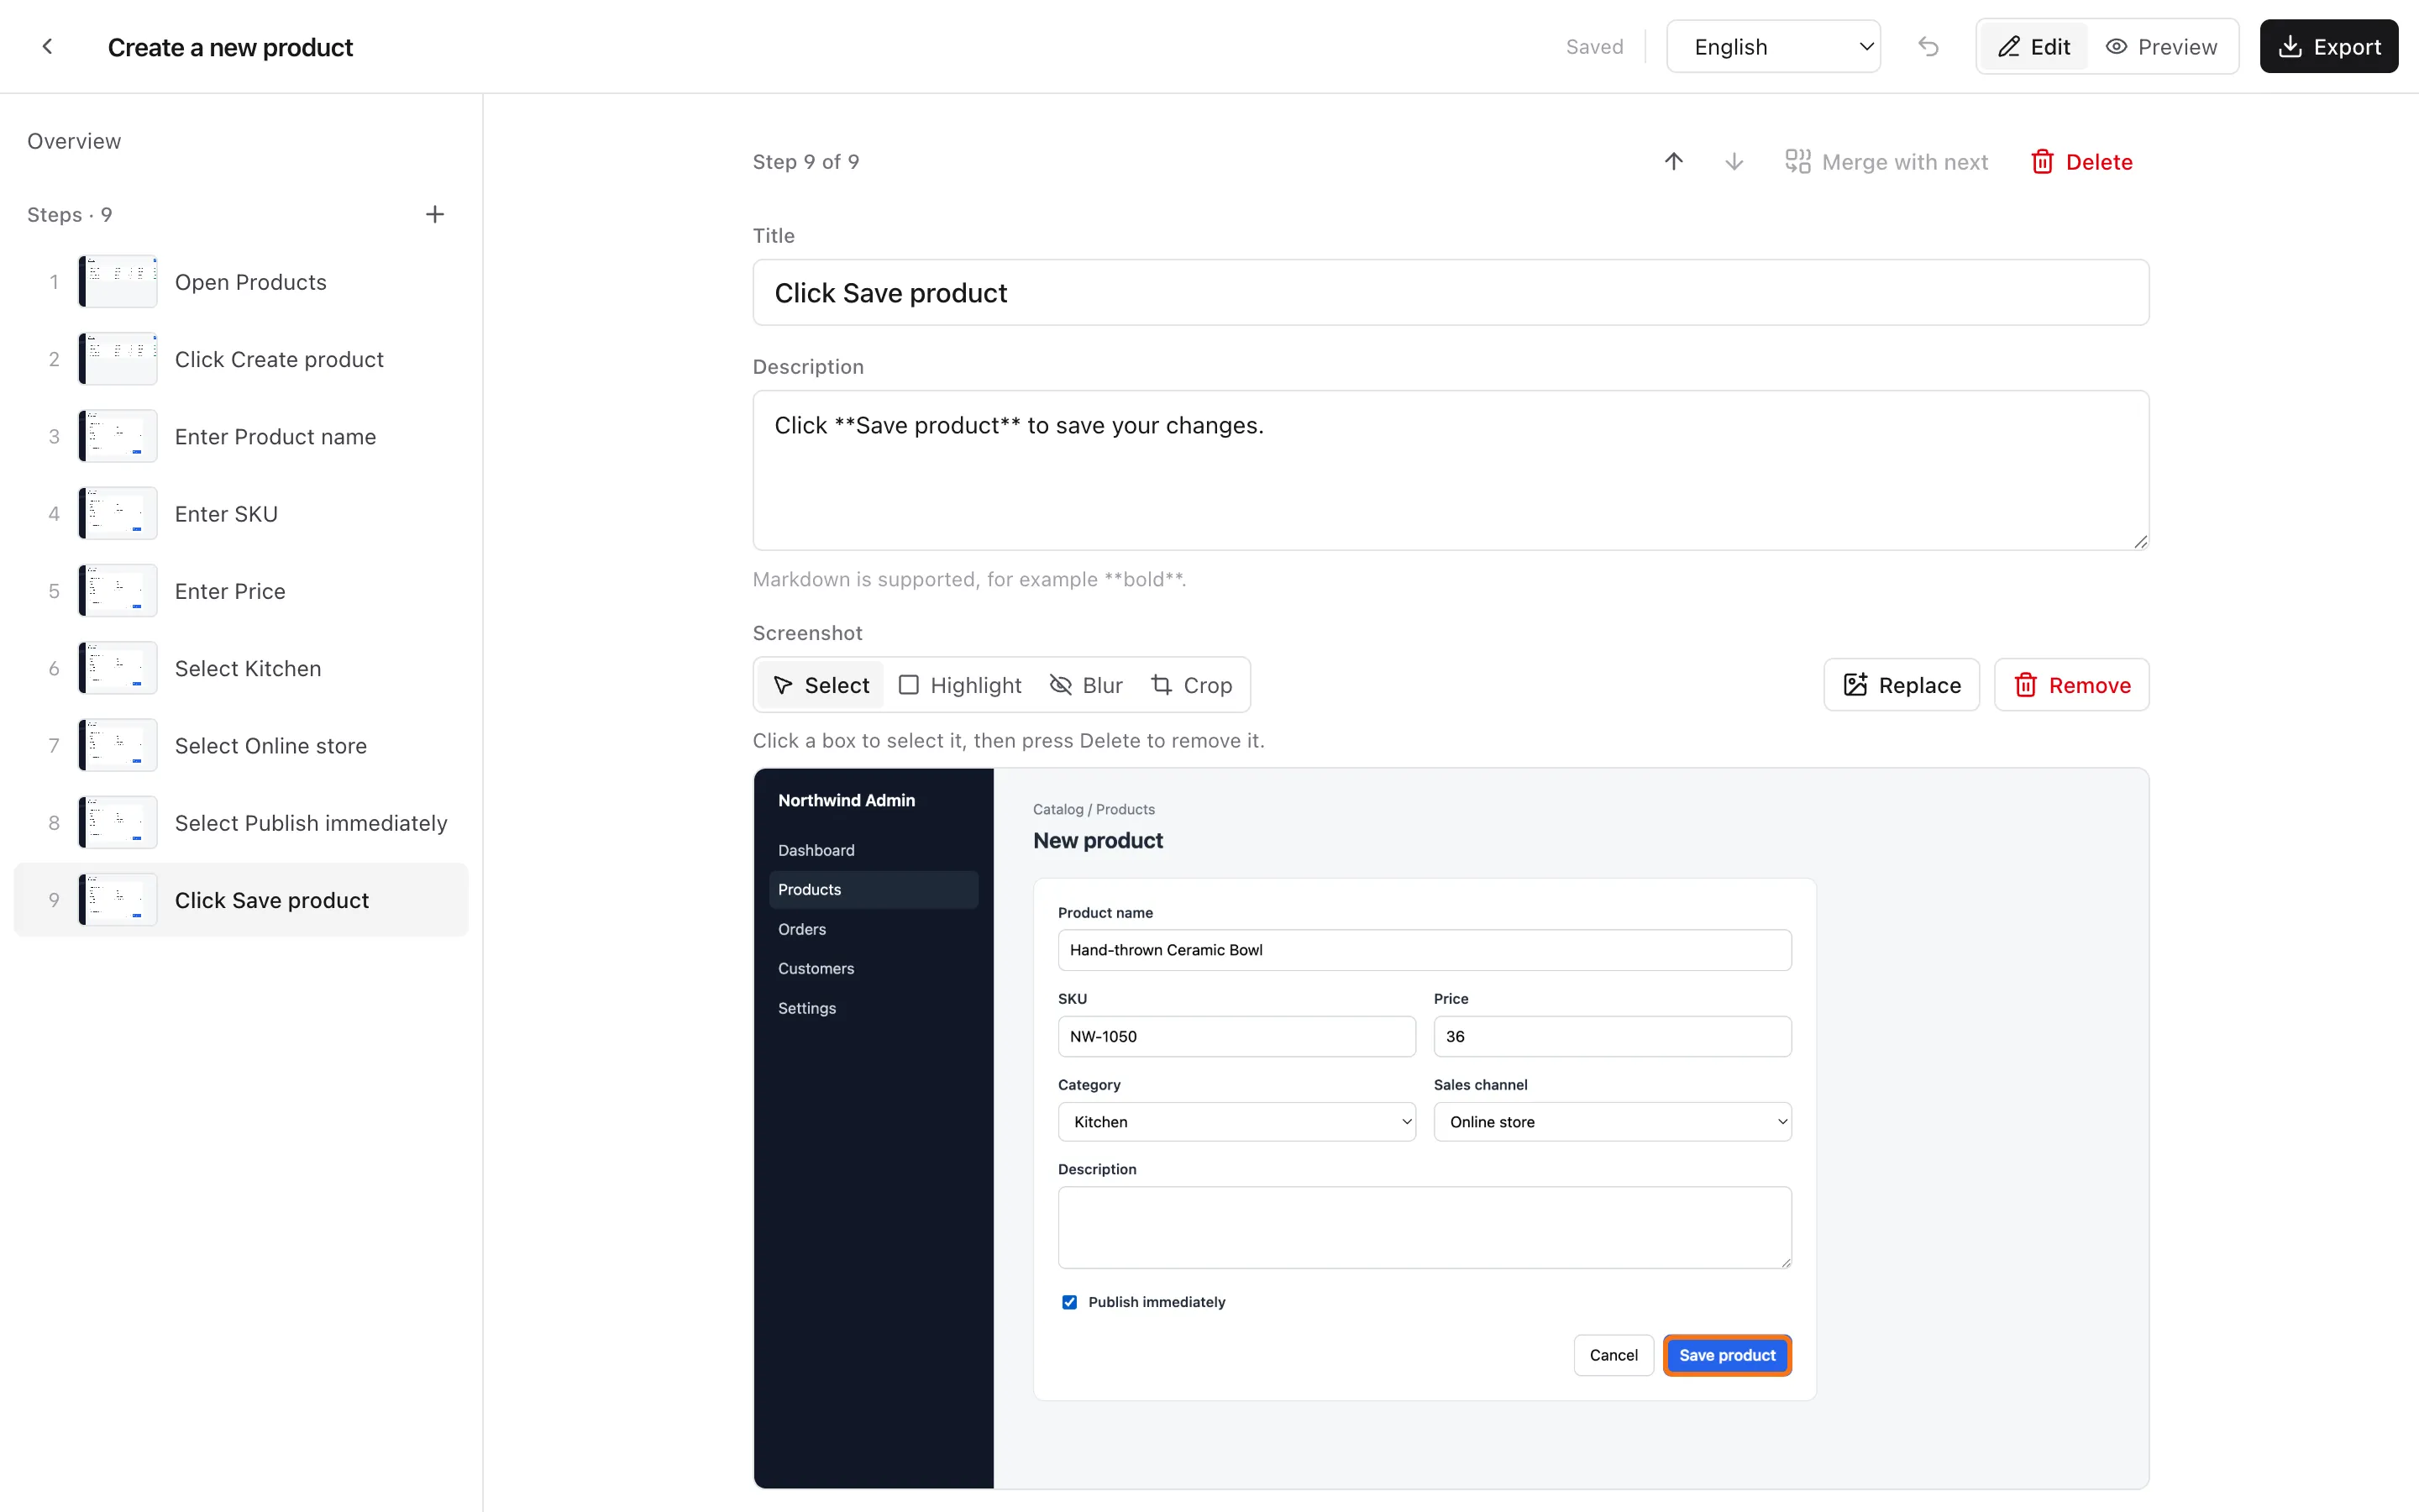The height and width of the screenshot is (1512, 2419).
Task: Replace the screenshot image
Action: pyautogui.click(x=1902, y=685)
